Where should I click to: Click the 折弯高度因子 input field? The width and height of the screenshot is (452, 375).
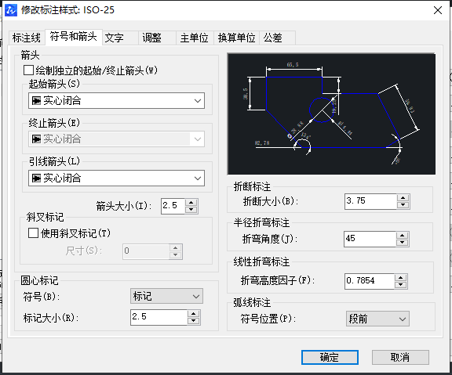pyautogui.click(x=370, y=281)
